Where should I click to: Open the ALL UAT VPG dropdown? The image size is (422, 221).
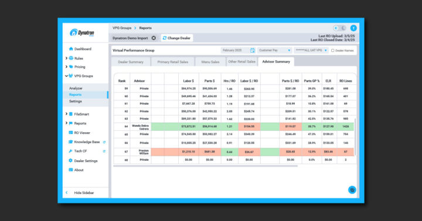point(311,50)
